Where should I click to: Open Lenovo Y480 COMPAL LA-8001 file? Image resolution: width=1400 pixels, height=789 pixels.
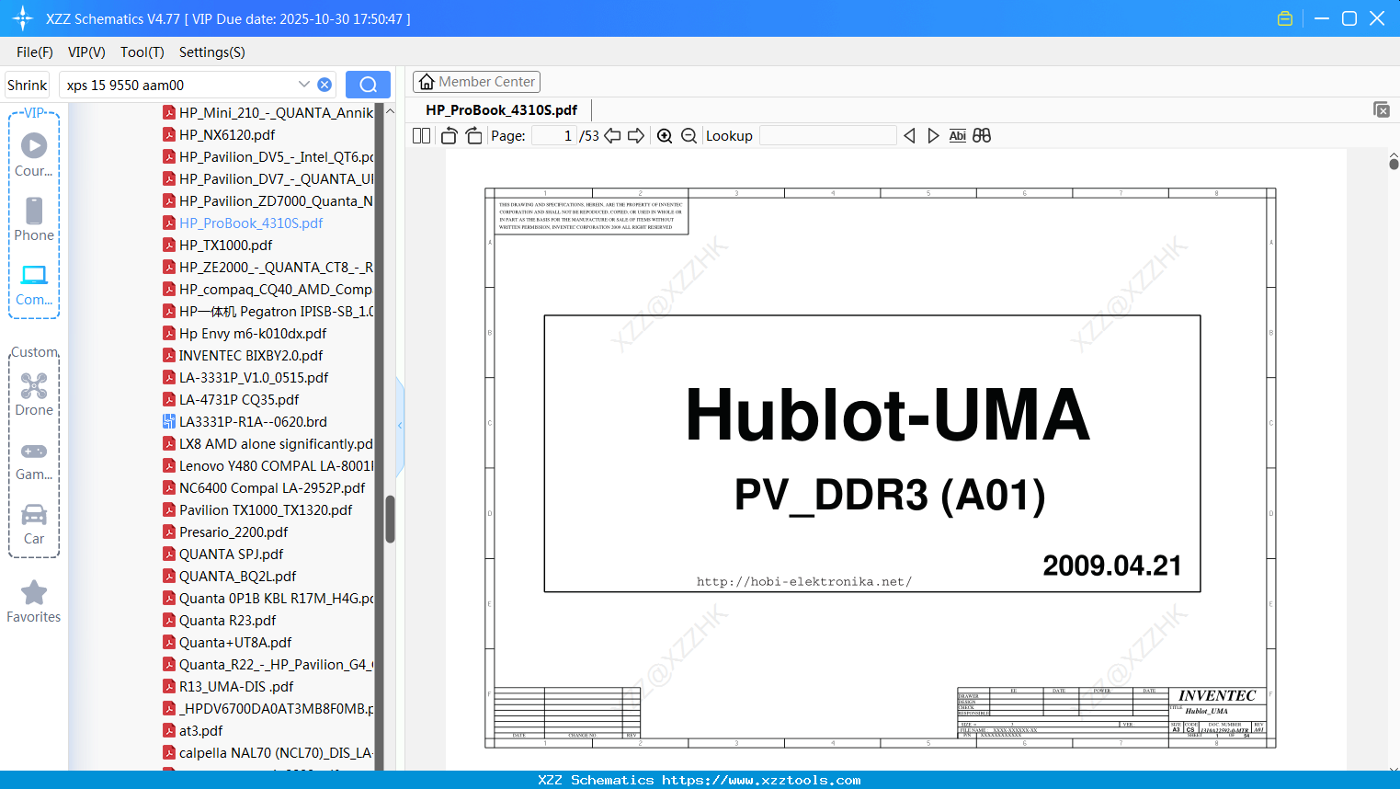point(267,465)
